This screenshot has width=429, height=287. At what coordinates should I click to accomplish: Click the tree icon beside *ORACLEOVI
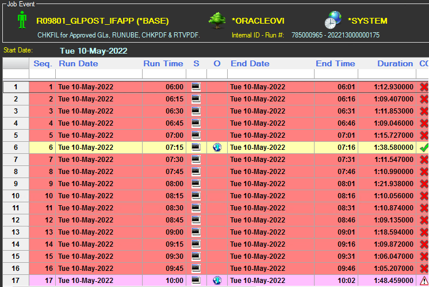pos(217,20)
